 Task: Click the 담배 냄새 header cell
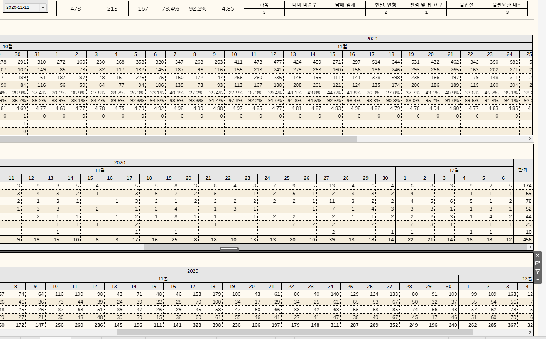[x=345, y=4]
